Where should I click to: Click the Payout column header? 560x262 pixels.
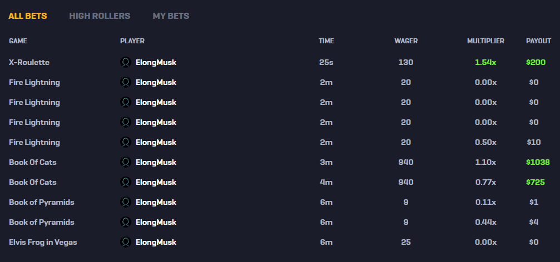coord(538,41)
